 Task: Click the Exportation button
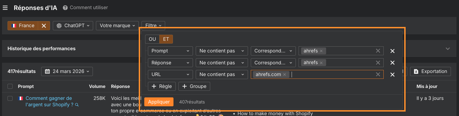[430, 71]
